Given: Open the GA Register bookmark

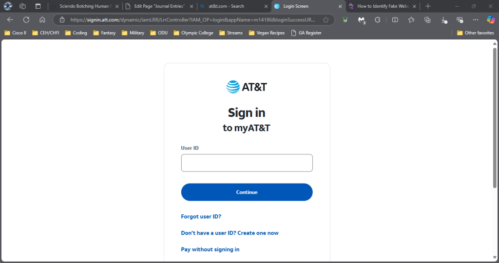Looking at the screenshot, I should click(306, 33).
